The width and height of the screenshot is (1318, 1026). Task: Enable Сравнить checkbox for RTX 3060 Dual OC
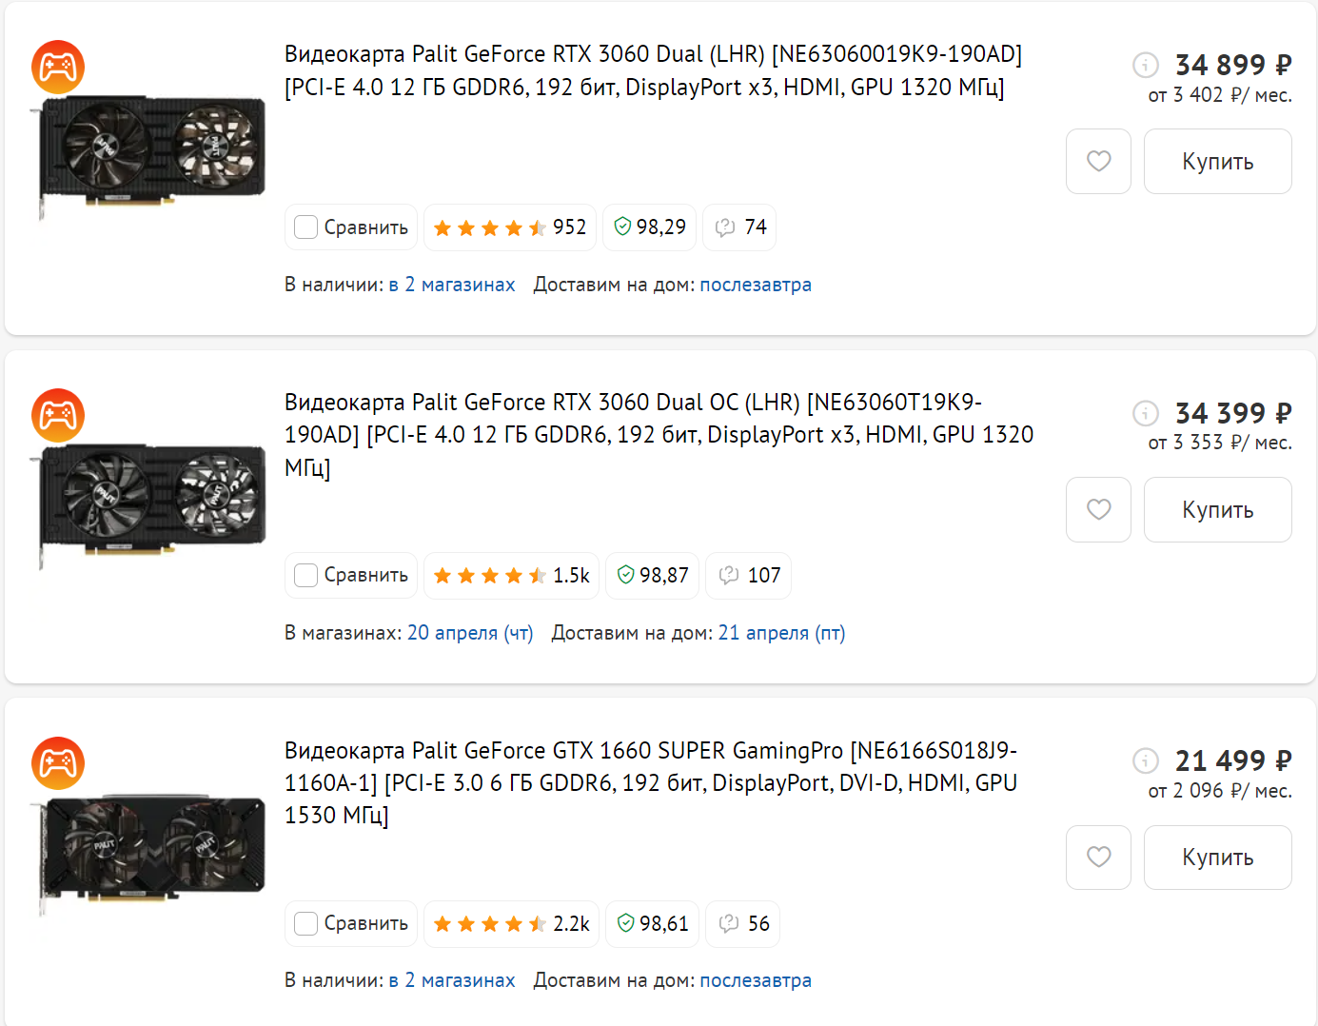pos(305,576)
